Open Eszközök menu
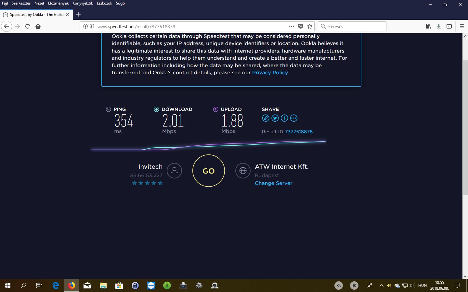Viewport: 468px width, 292px height. [x=104, y=3]
